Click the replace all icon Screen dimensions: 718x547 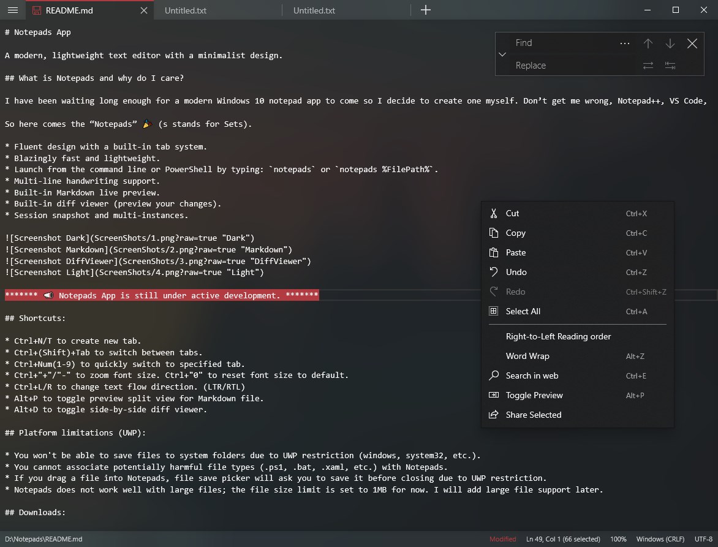pyautogui.click(x=670, y=66)
